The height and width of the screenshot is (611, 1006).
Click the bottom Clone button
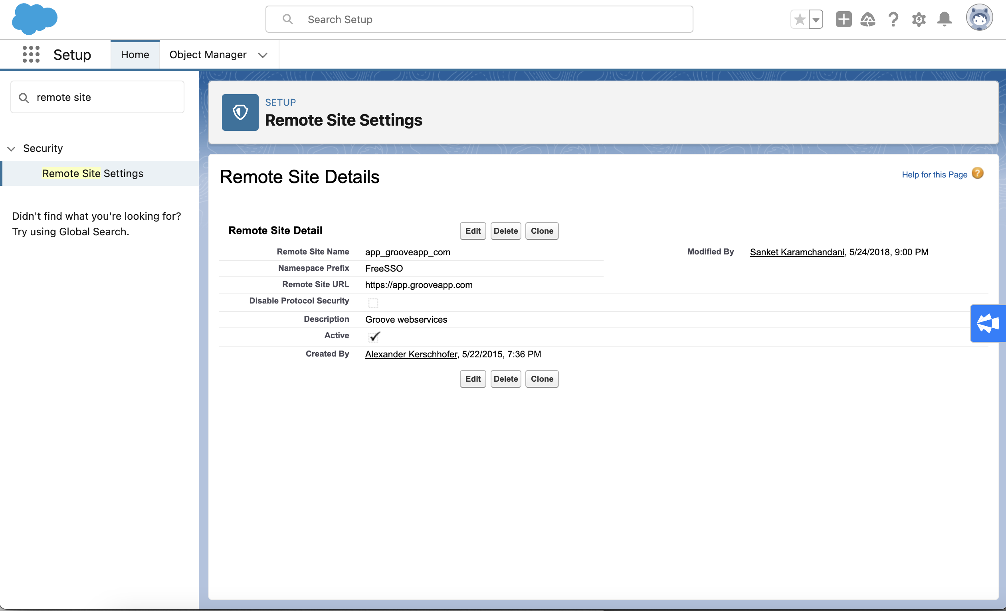coord(542,379)
